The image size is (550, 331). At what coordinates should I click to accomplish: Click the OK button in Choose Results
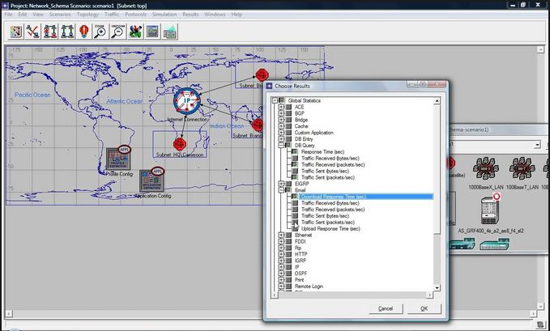[424, 308]
